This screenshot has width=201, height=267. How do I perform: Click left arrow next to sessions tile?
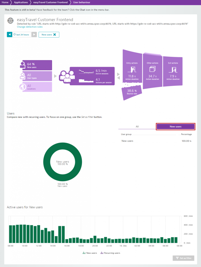(118, 78)
